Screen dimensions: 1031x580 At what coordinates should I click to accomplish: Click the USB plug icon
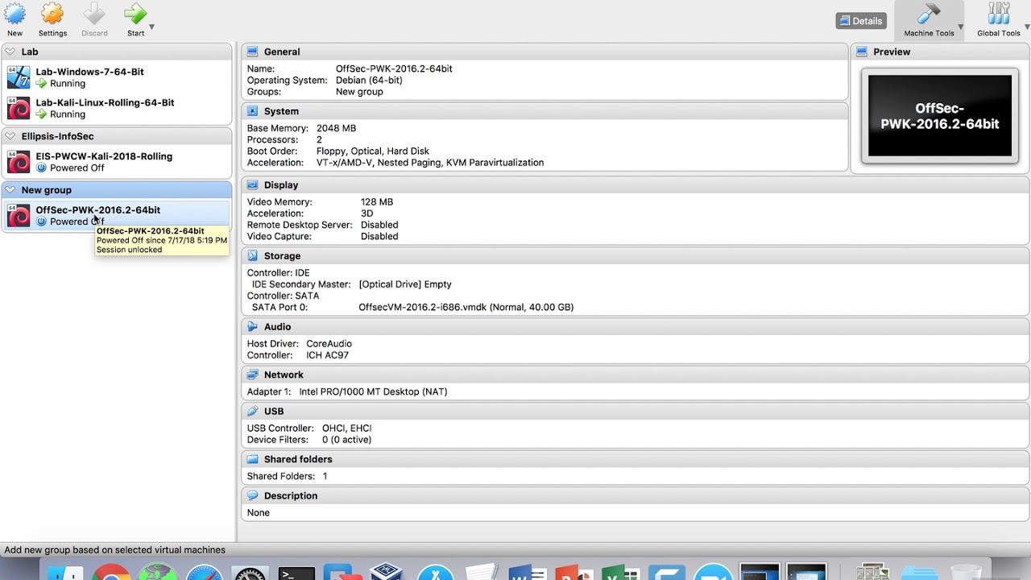click(x=253, y=411)
